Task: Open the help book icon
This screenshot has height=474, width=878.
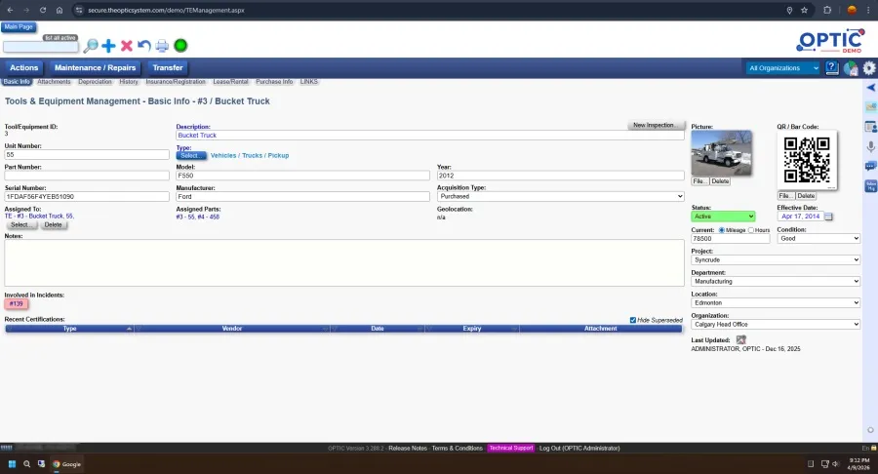Action: [832, 68]
